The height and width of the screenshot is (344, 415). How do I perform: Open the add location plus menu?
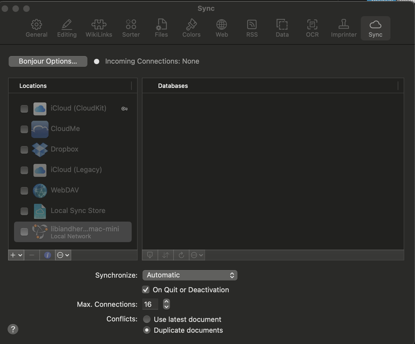click(x=16, y=255)
